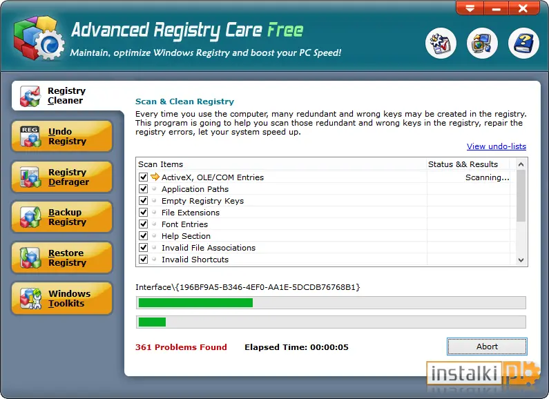Click the orange arrow beside ActiveX entries
Viewport: 549px width, 399px height.
pyautogui.click(x=155, y=177)
